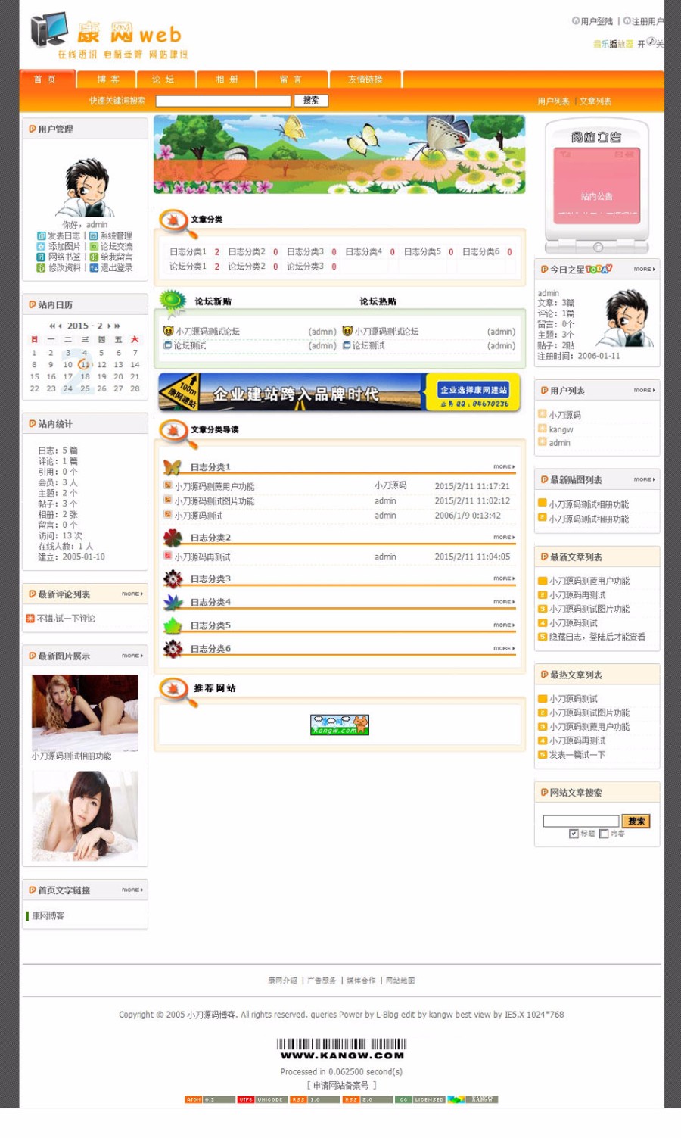Switch to the 论坛 tab
Image resolution: width=681 pixels, height=1138 pixels.
click(166, 79)
